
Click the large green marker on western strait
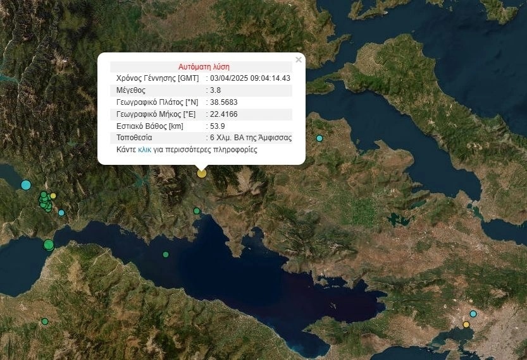(x=49, y=245)
